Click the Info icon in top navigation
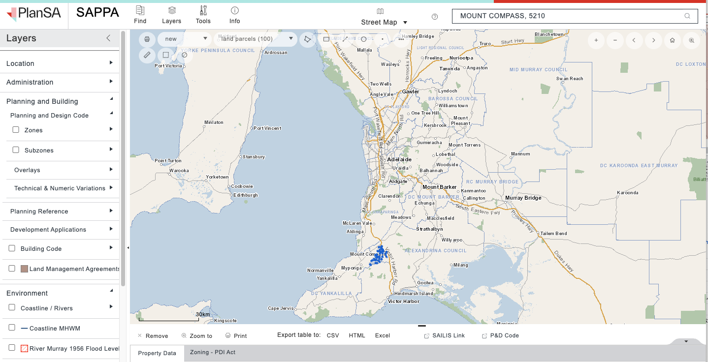The image size is (708, 362). [x=234, y=15]
